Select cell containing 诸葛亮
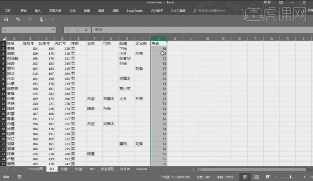The height and width of the screenshot is (181, 313). 14,89
